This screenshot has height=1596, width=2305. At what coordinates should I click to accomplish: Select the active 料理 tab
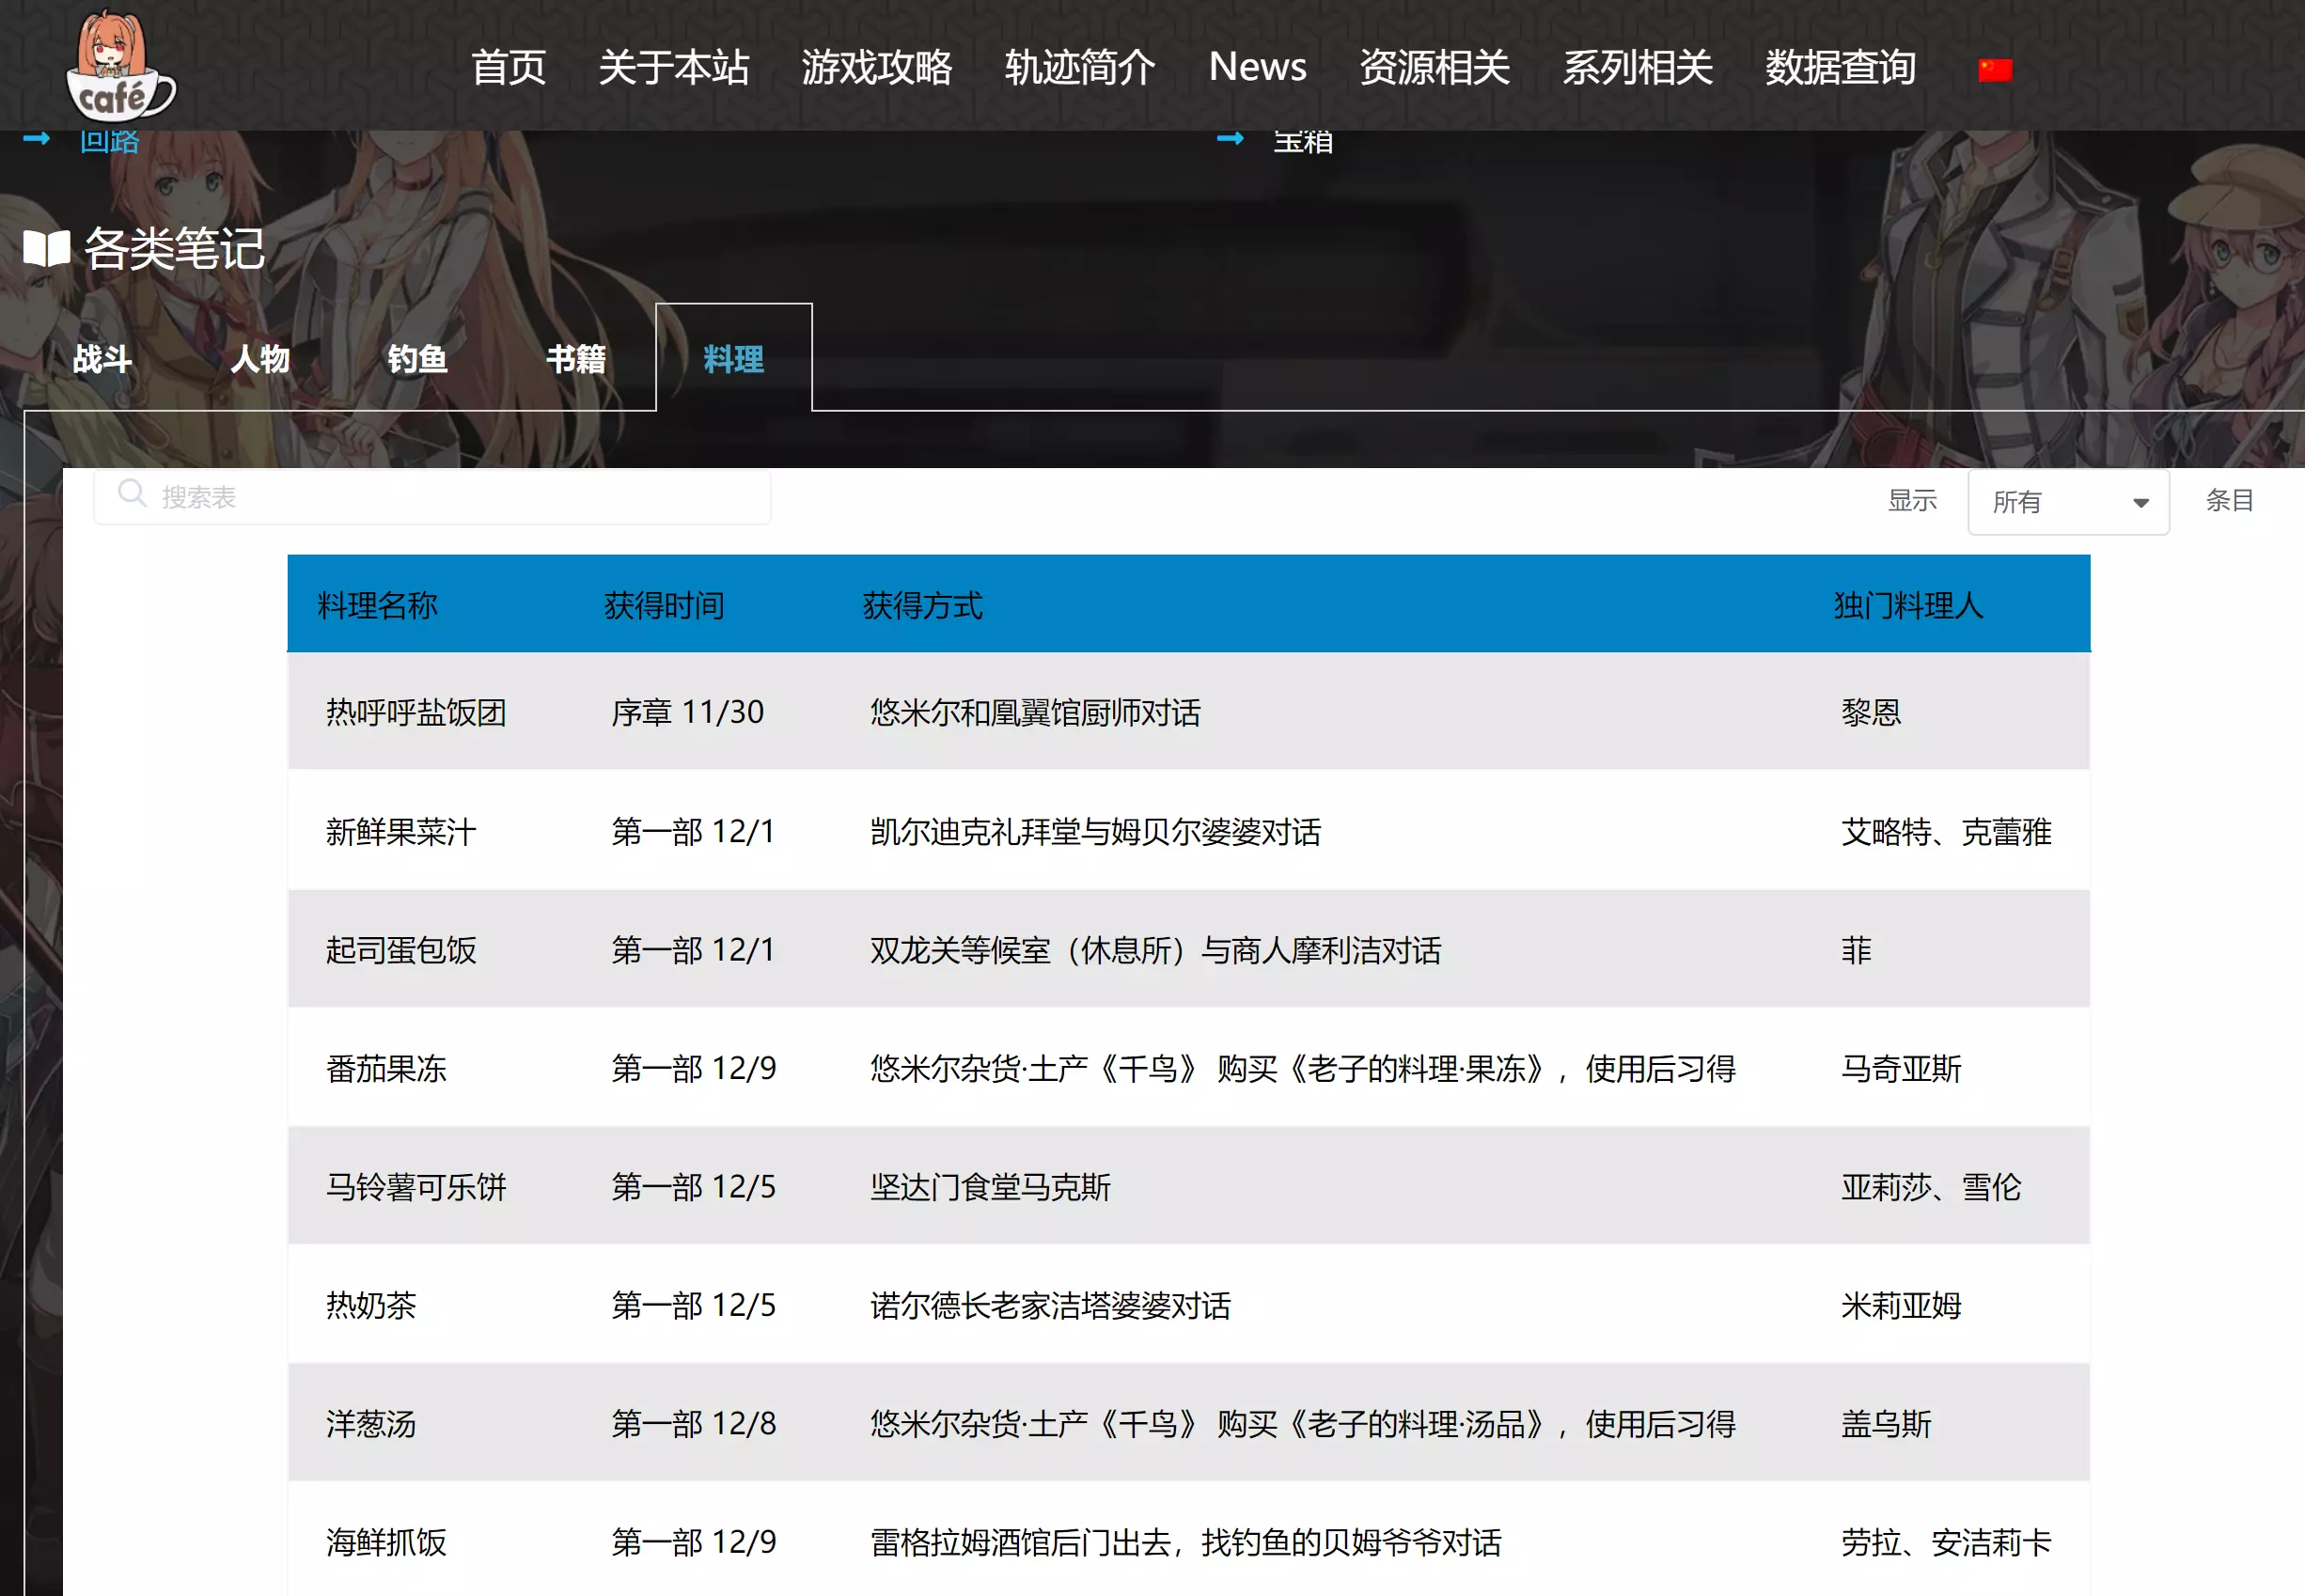point(733,358)
